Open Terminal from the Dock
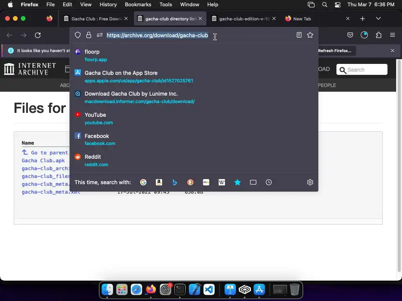The image size is (402, 301). point(180,290)
